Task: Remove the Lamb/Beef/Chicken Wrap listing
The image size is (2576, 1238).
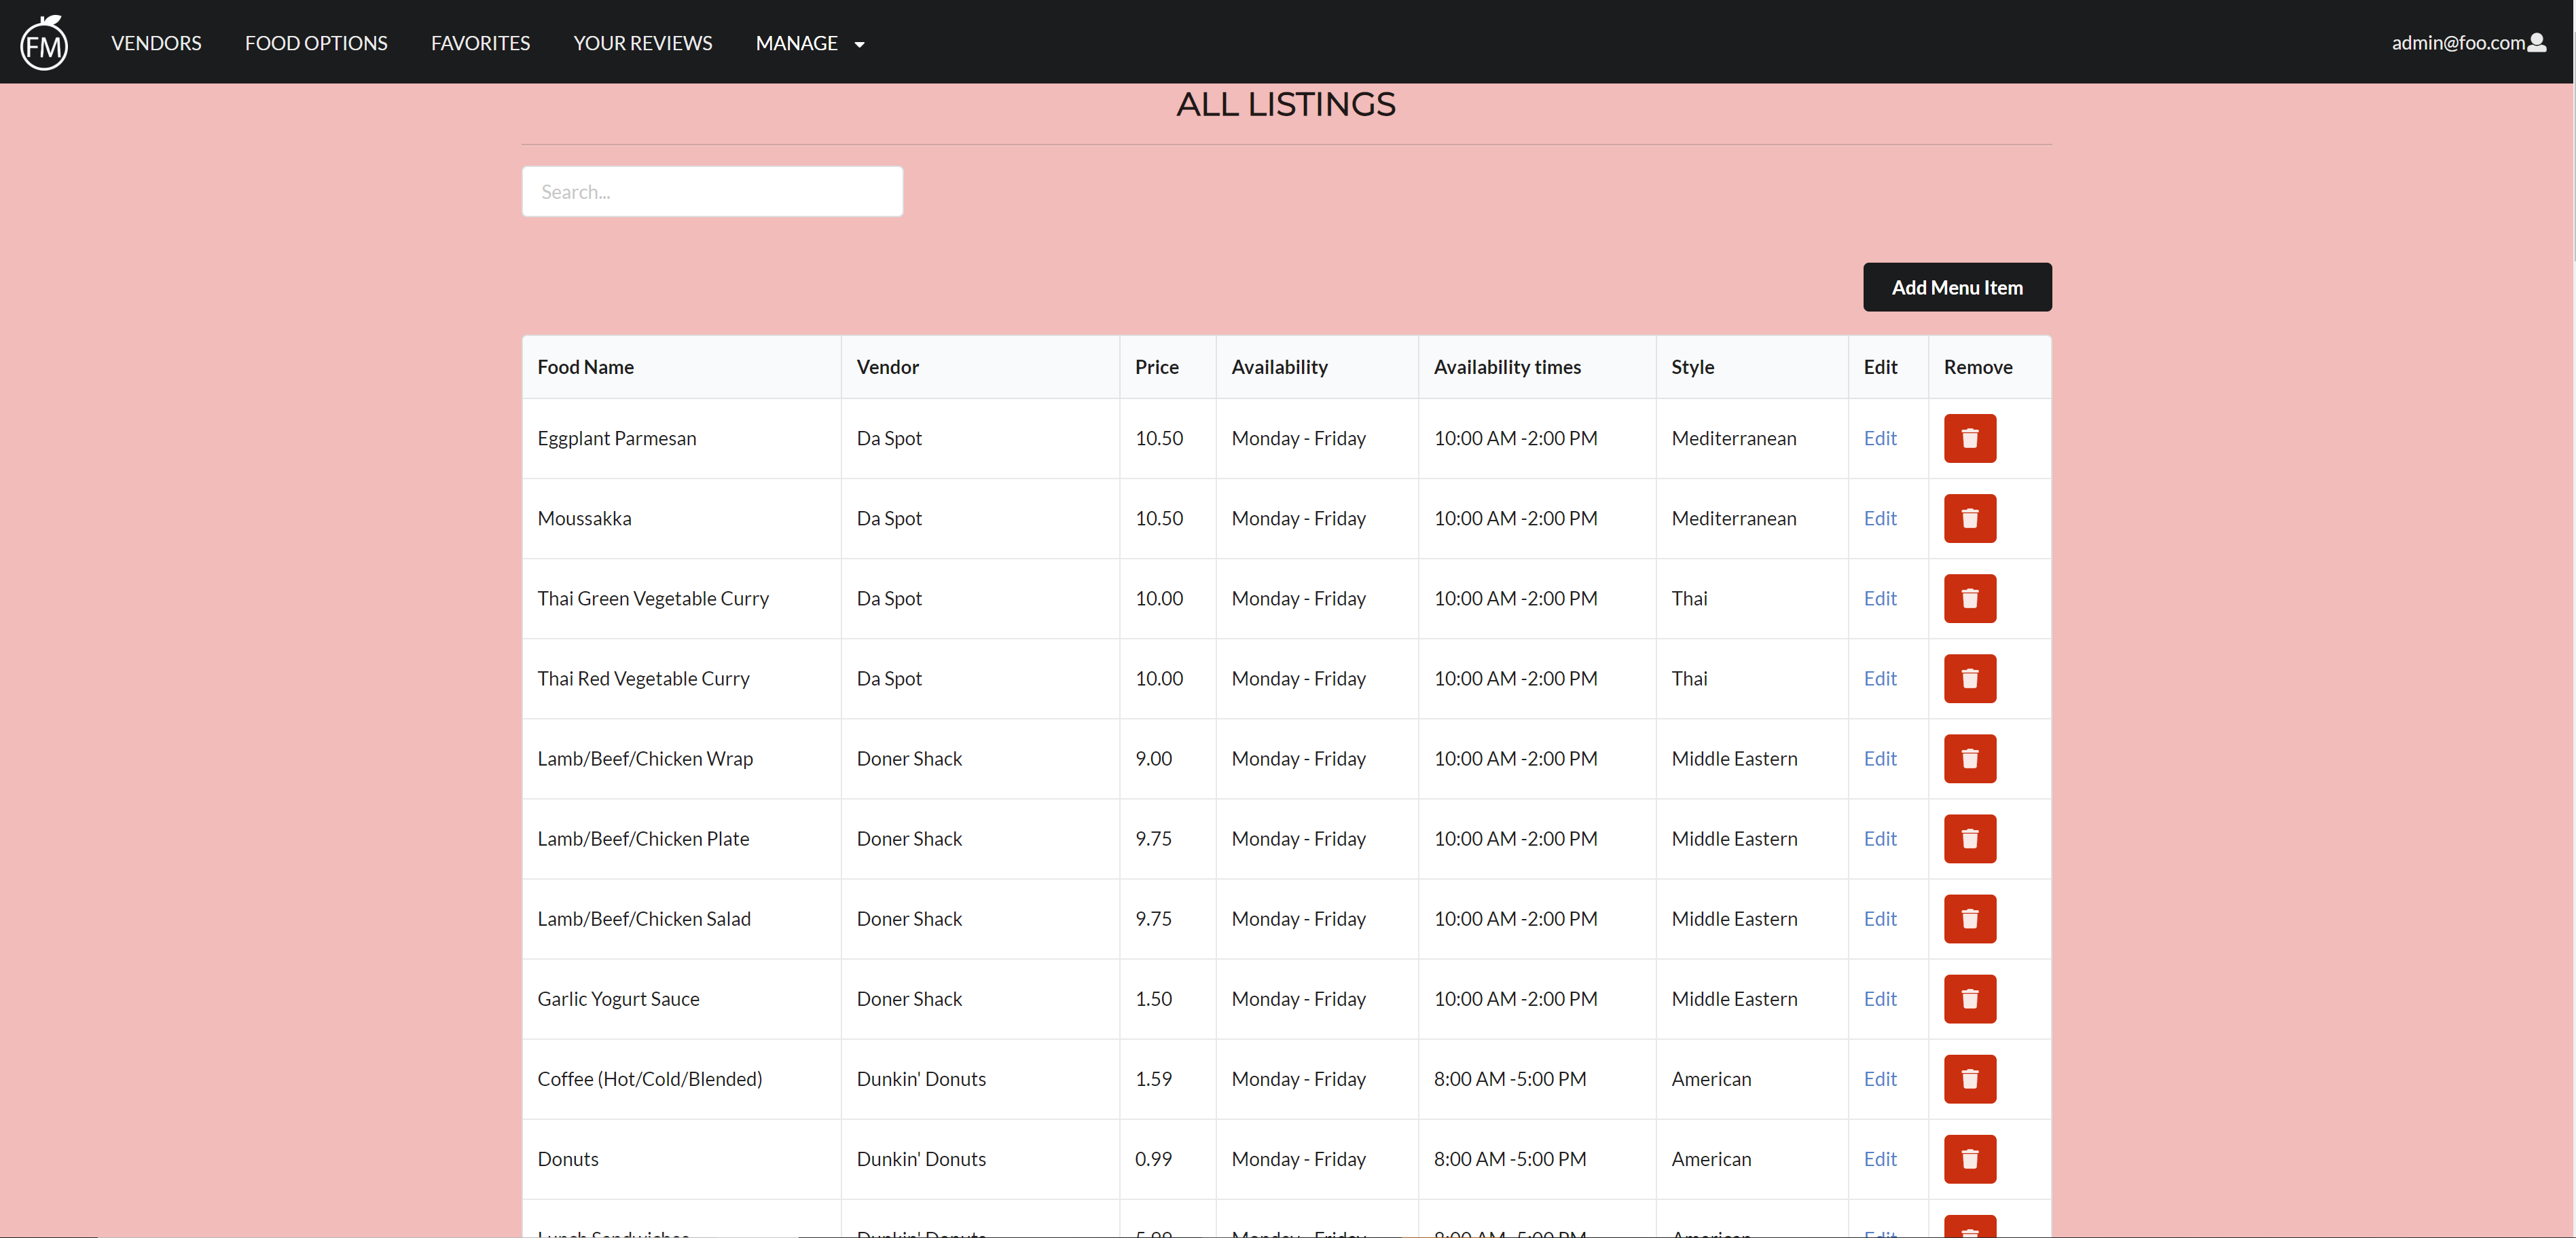Action: click(x=1969, y=757)
